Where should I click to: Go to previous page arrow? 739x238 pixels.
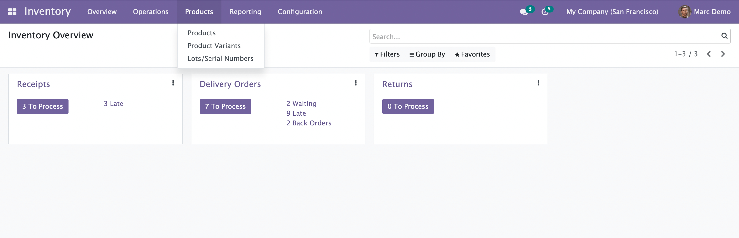(x=708, y=54)
